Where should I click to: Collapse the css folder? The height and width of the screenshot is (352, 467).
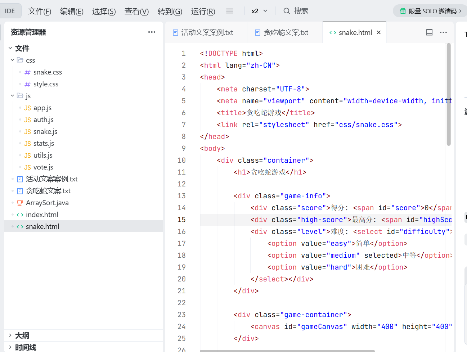click(x=13, y=60)
